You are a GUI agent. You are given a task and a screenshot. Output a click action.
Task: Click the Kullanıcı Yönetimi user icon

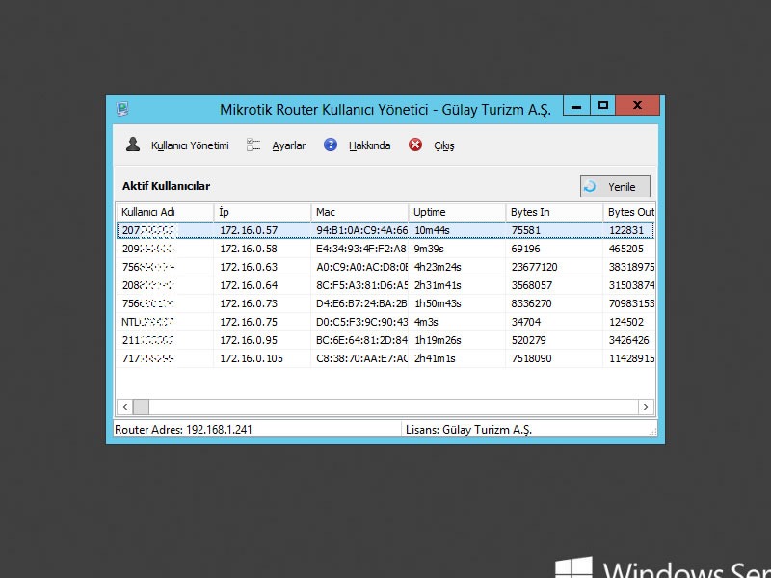click(134, 145)
